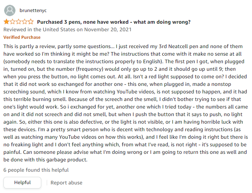Click the second empty rating star
This screenshot has width=252, height=193.
pyautogui.click(x=12, y=22)
